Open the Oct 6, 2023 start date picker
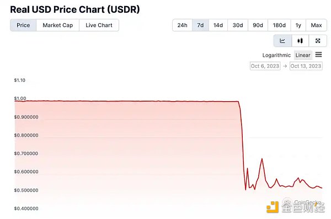 (x=265, y=66)
